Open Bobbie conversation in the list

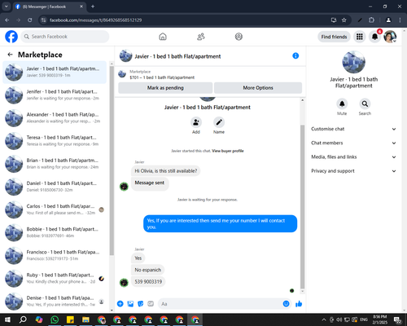click(x=55, y=232)
